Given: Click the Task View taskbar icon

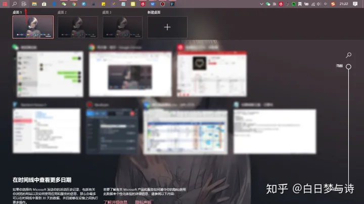Looking at the screenshot, I should coord(24,4).
